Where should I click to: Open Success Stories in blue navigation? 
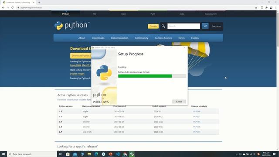(x=163, y=38)
